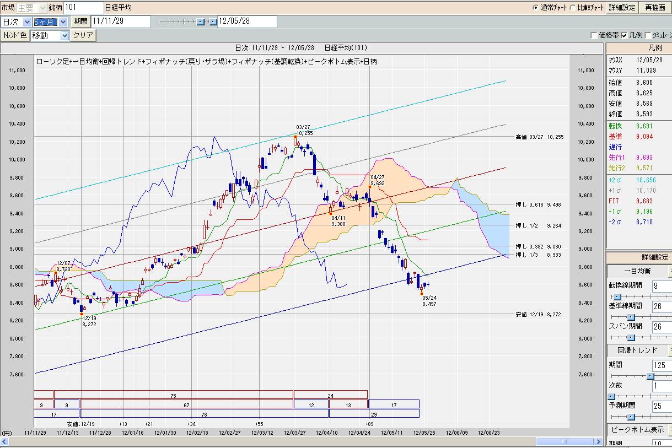Click the 予測期間 value field showing 25
Screen dimensions: 672x448
(662, 406)
